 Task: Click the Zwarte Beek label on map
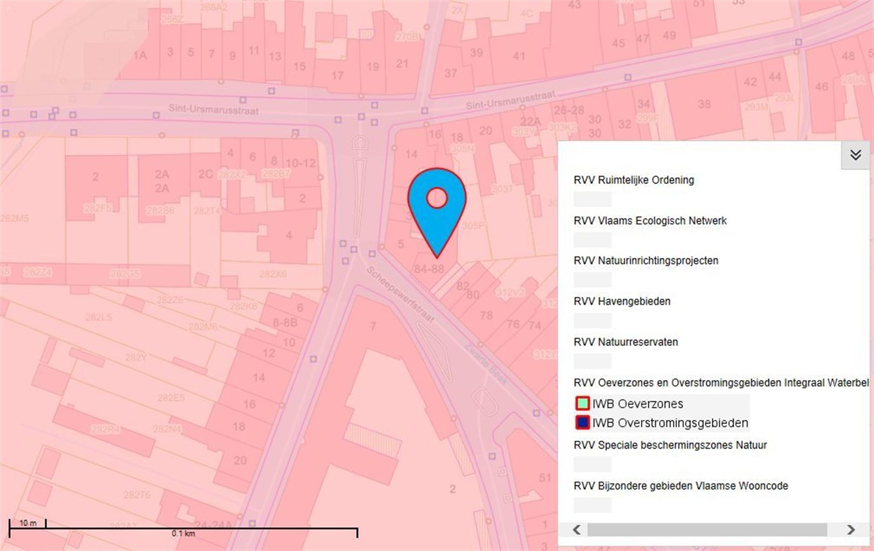(x=487, y=364)
